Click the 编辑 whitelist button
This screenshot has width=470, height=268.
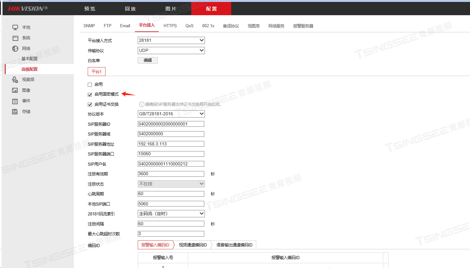pos(148,60)
